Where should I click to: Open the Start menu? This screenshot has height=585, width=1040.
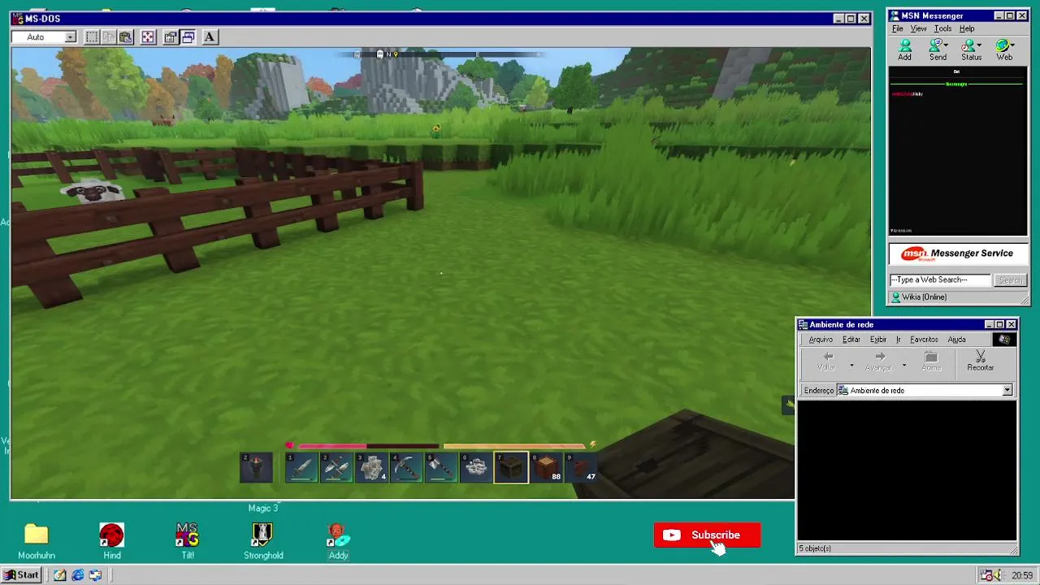coord(21,575)
